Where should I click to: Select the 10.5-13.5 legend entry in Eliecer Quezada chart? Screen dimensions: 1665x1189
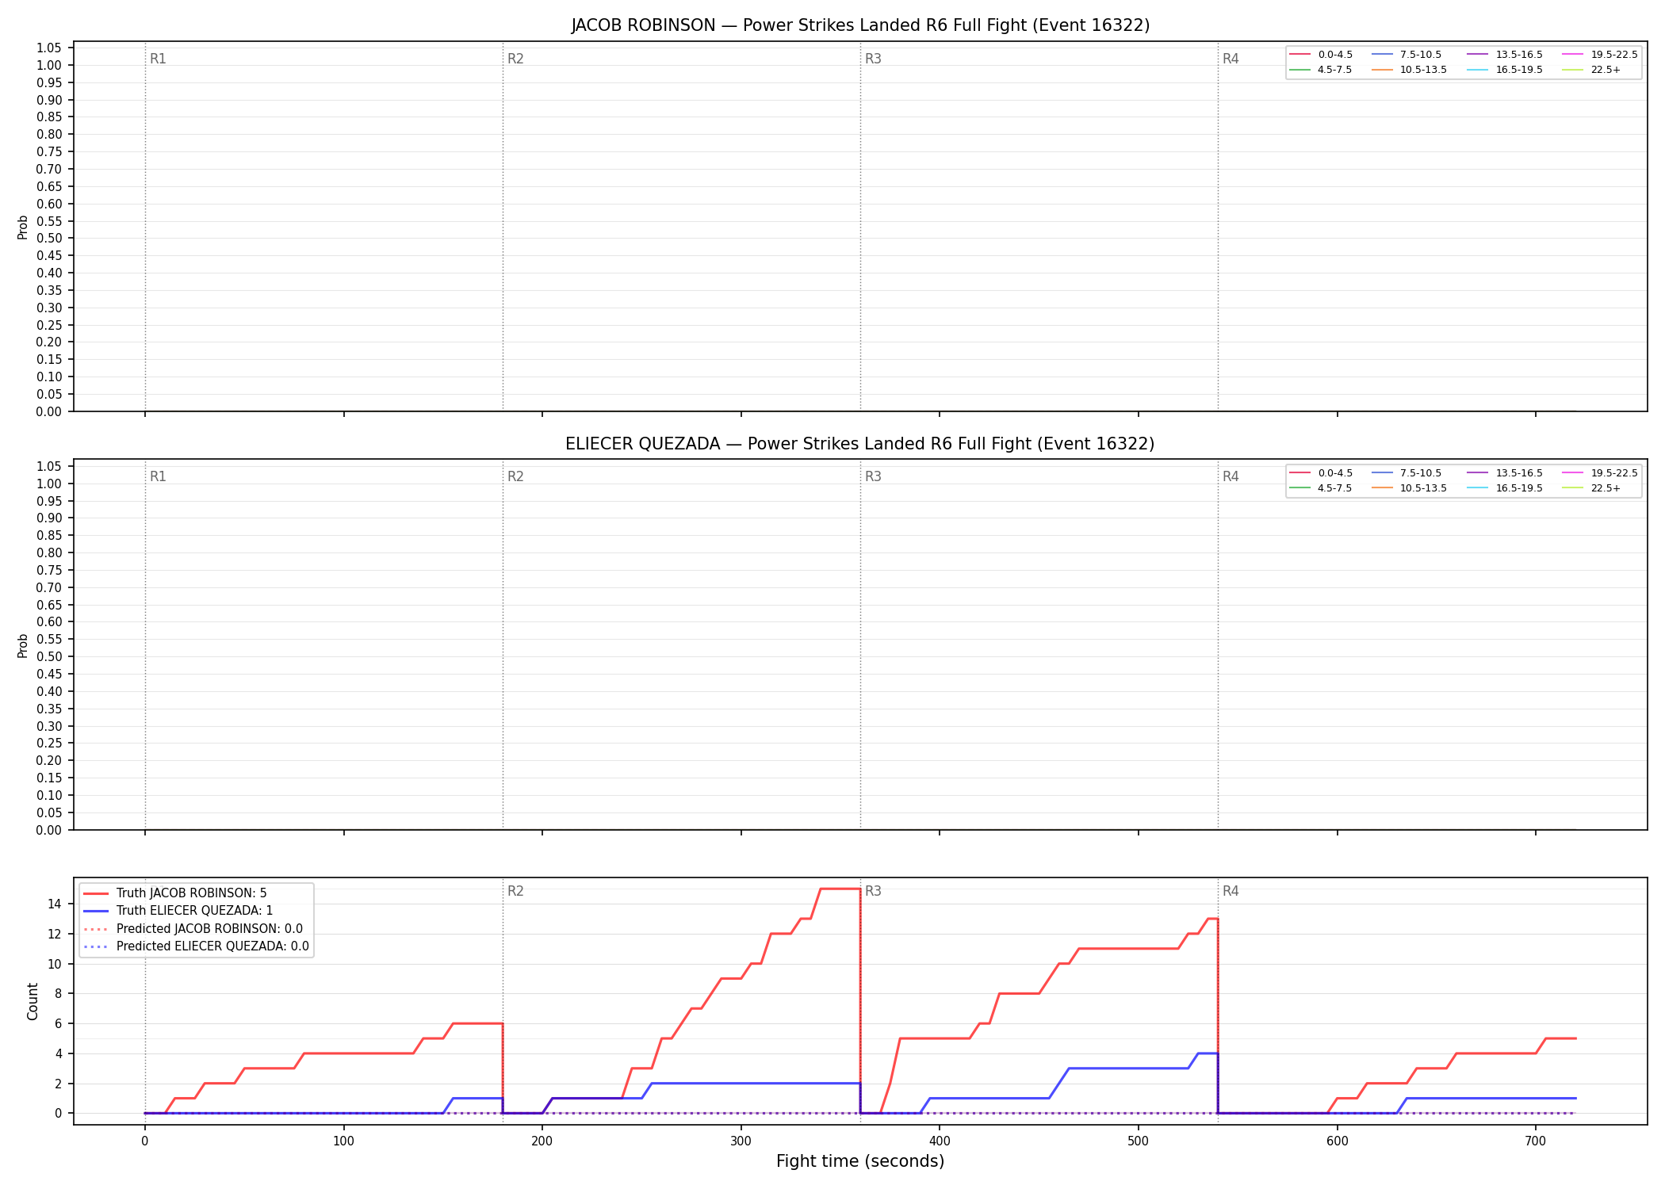[1409, 488]
